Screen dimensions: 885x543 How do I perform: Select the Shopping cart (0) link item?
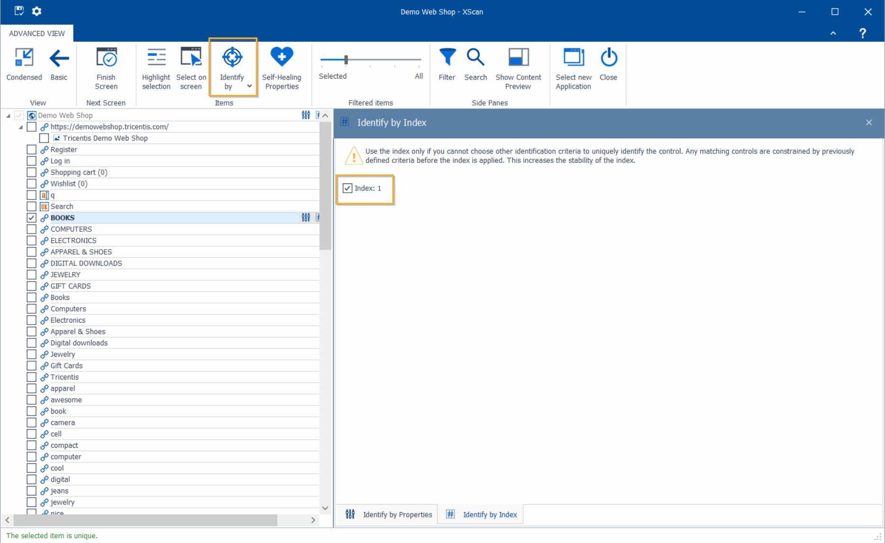pos(79,172)
